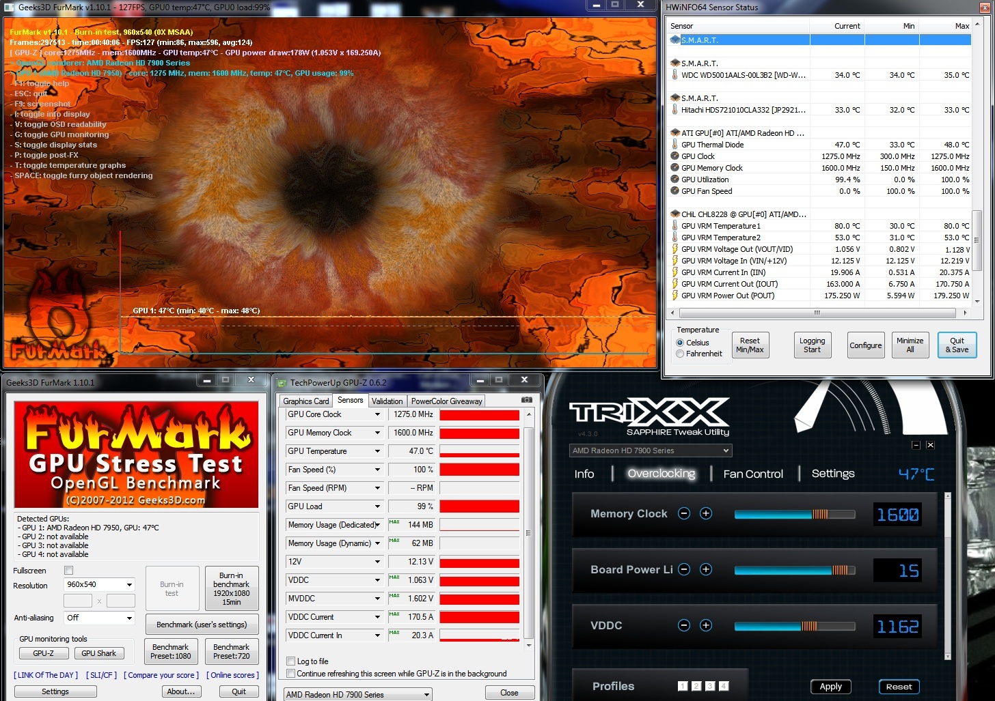Image resolution: width=995 pixels, height=701 pixels.
Task: Click FurMark render window title icon
Action: coord(9,7)
